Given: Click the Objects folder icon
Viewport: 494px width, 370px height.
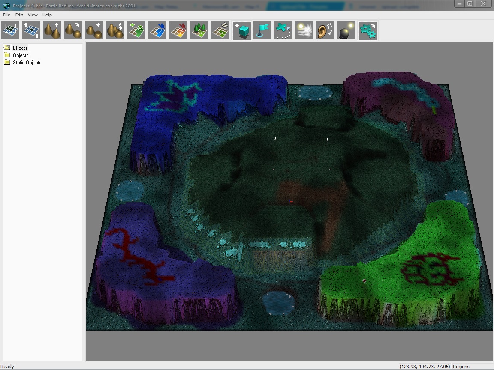Looking at the screenshot, I should [7, 55].
